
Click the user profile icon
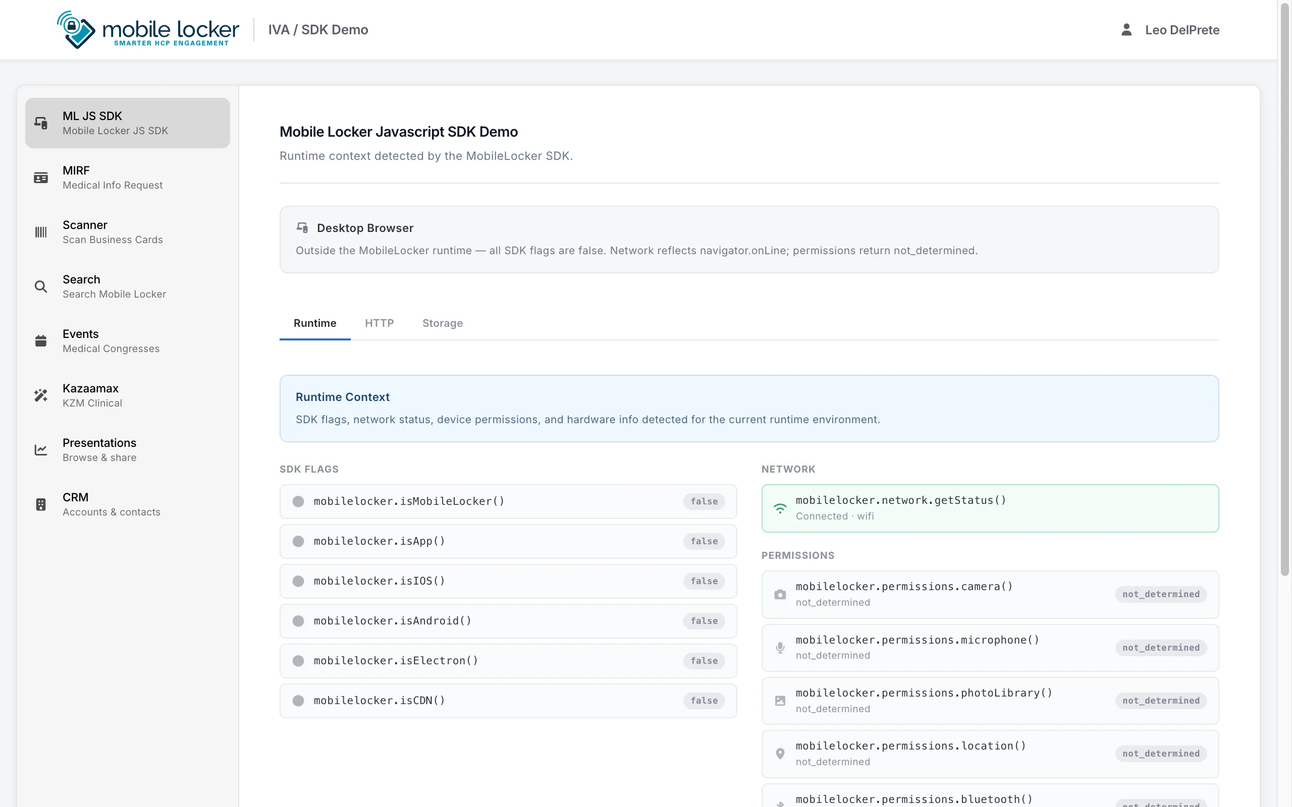tap(1126, 30)
